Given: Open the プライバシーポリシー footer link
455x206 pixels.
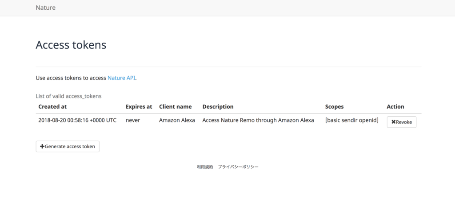Looking at the screenshot, I should pos(238,167).
